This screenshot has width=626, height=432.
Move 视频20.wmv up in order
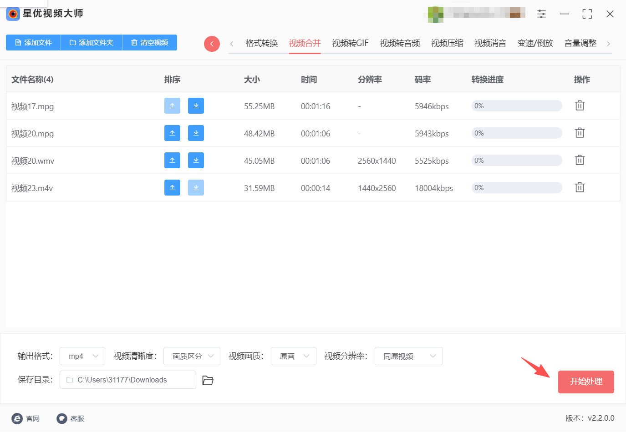(x=172, y=161)
